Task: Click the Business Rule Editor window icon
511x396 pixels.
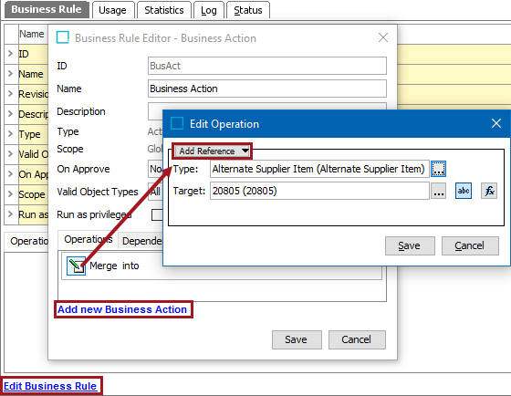Action: (63, 37)
